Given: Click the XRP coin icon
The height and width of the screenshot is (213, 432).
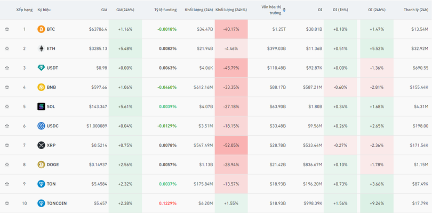Looking at the screenshot, I should click(x=41, y=145).
